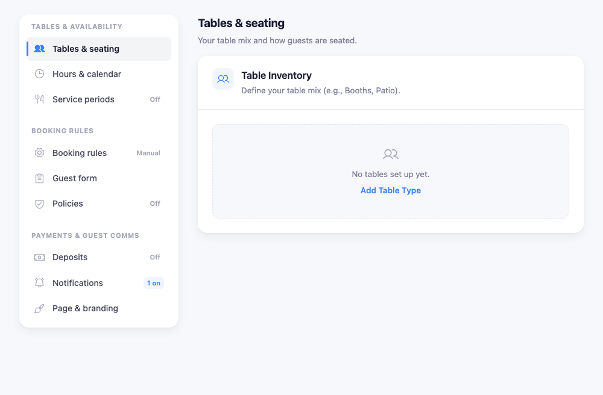Click the Notifications bell icon
The height and width of the screenshot is (395, 603).
[x=39, y=283]
